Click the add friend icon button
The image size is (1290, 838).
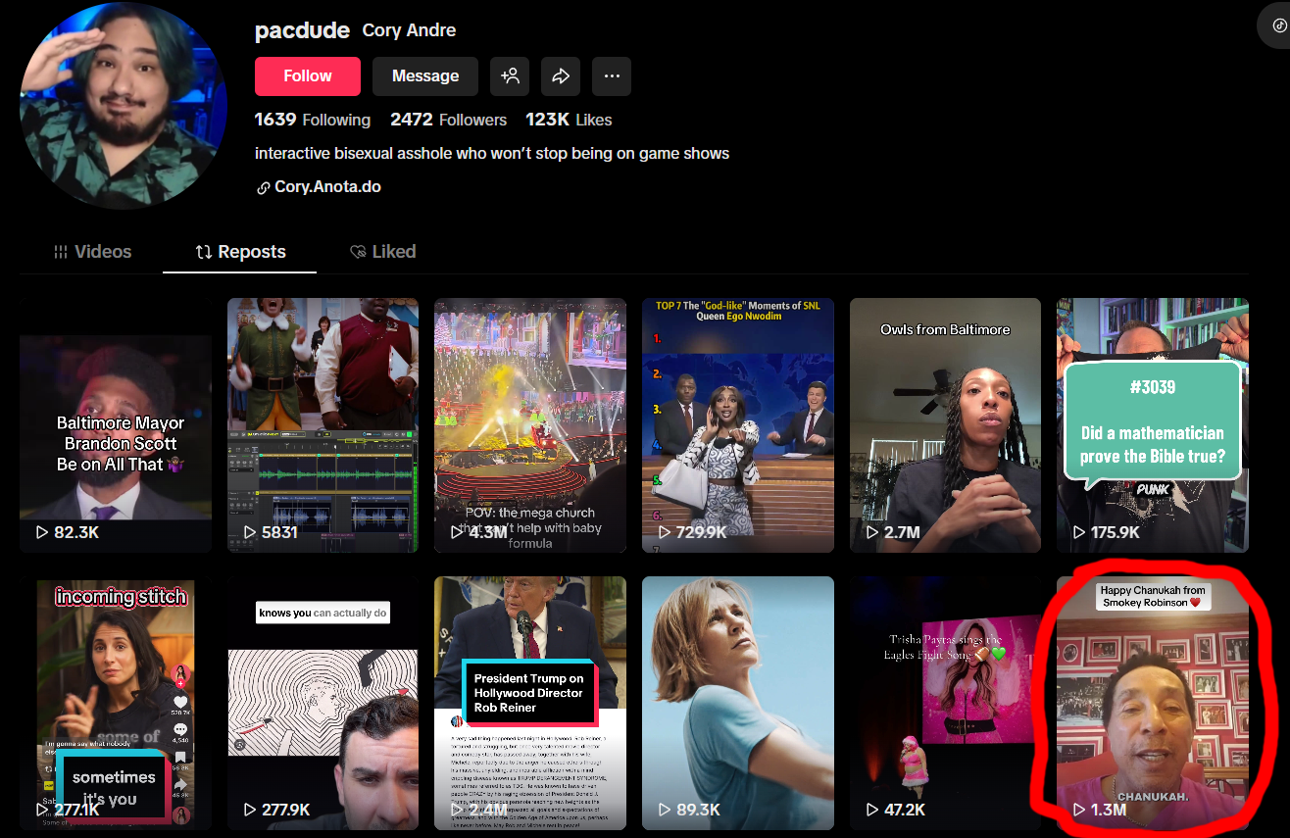point(510,75)
